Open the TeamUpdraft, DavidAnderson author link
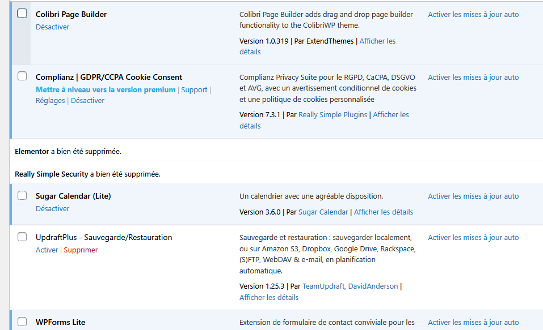543x330 pixels. pyautogui.click(x=350, y=286)
